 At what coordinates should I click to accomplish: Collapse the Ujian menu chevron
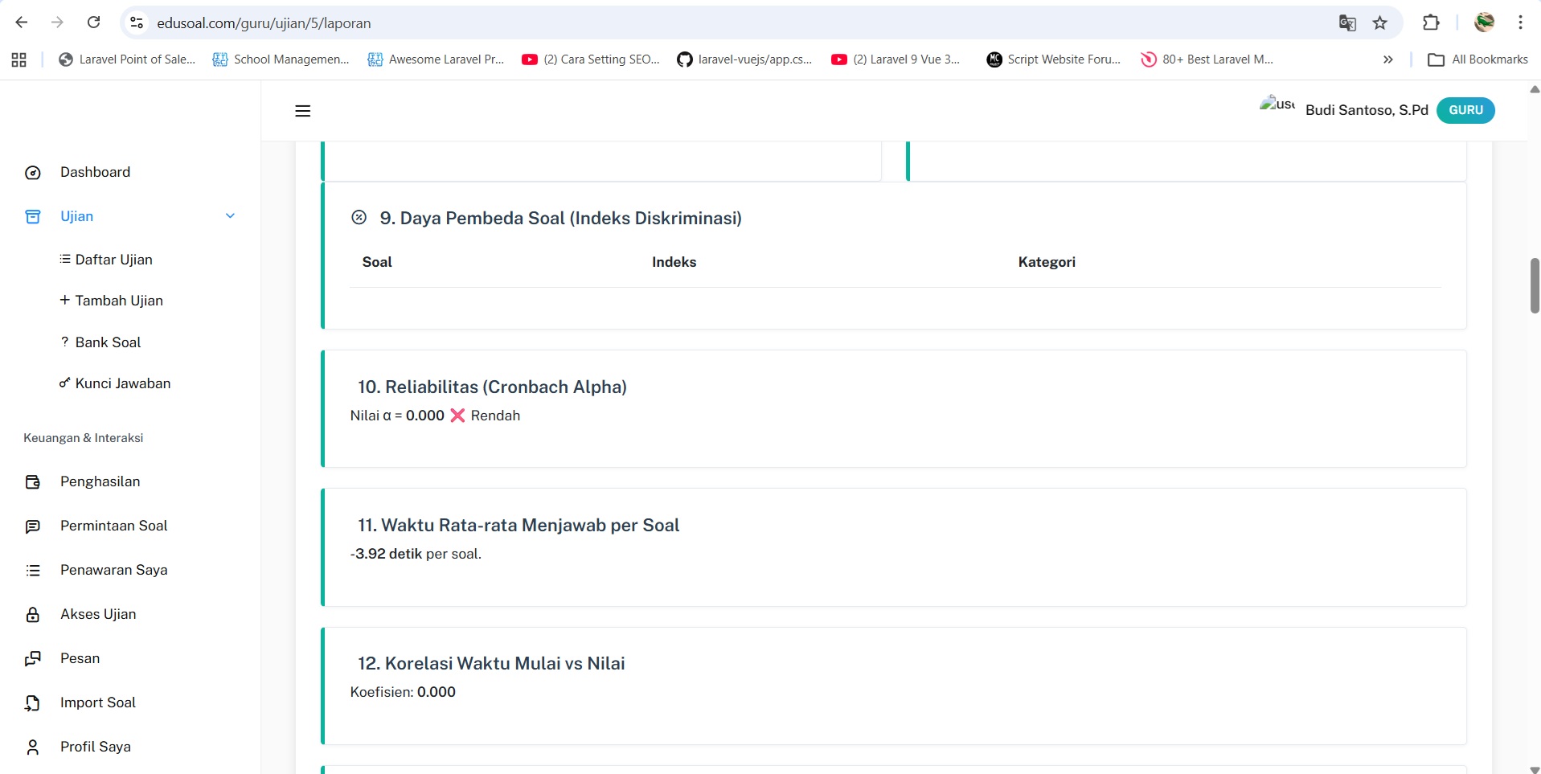(x=230, y=216)
